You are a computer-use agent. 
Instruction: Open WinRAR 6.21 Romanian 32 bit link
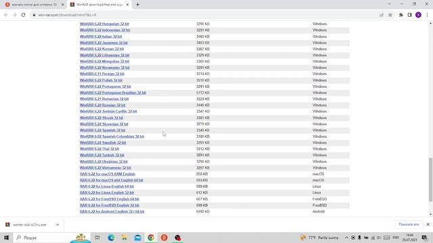104,99
